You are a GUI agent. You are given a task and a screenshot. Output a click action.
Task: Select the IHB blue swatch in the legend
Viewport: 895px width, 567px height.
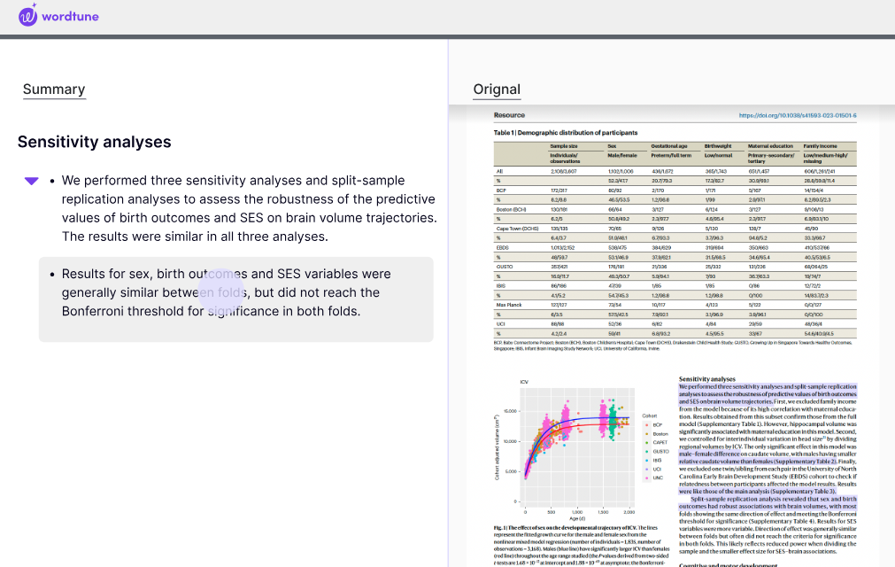(646, 460)
